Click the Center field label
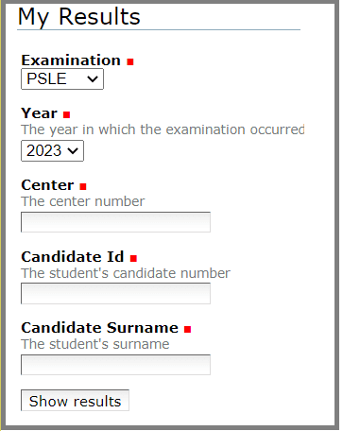 tap(47, 185)
